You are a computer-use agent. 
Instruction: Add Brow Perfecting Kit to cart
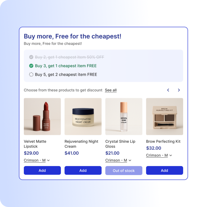click(164, 170)
